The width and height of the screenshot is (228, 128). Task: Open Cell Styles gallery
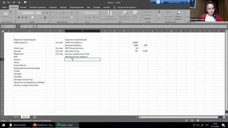[135, 15]
